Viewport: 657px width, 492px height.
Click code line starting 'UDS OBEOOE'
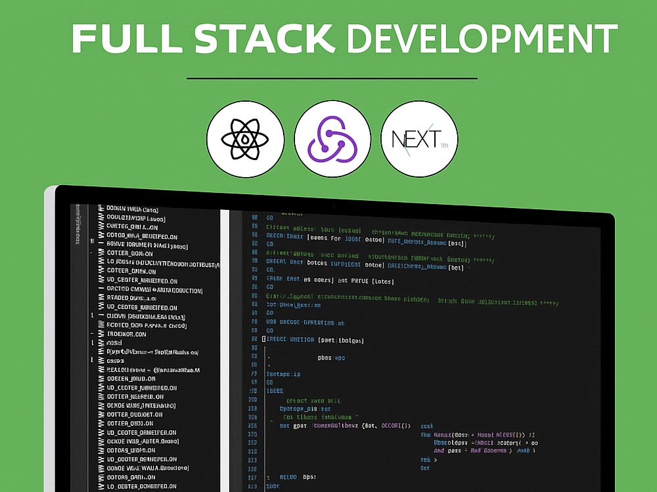point(306,323)
